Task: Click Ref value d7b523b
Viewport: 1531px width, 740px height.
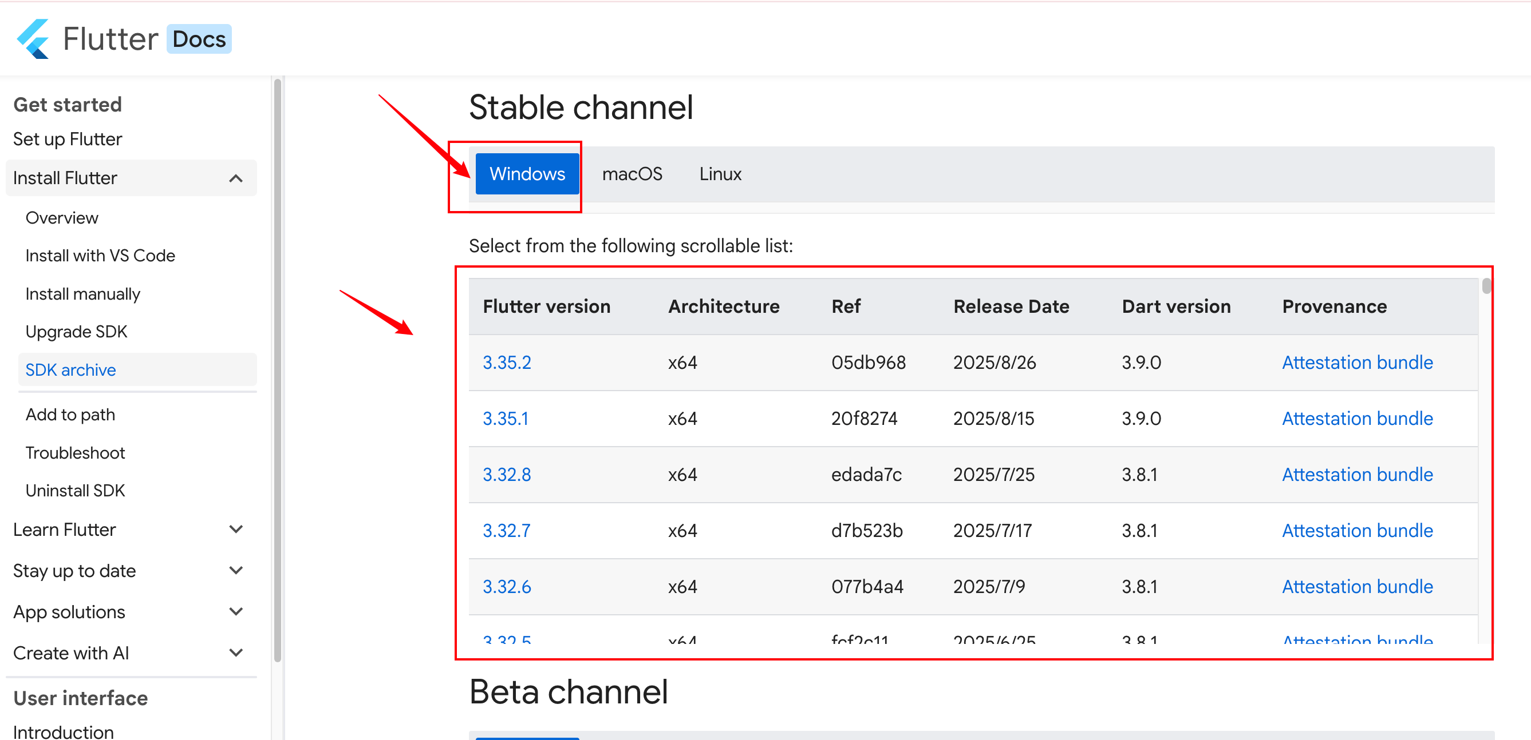Action: (x=866, y=531)
